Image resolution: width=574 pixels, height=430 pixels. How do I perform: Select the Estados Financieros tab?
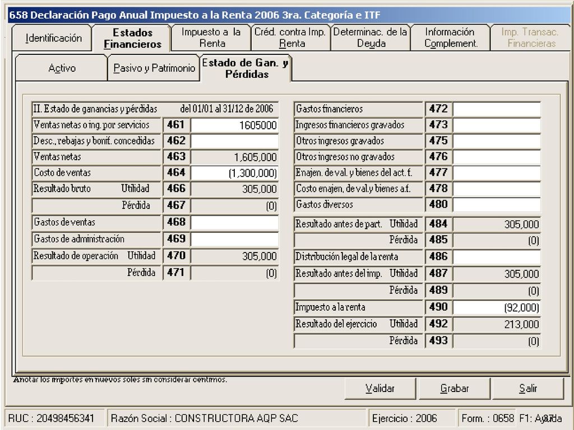click(132, 38)
